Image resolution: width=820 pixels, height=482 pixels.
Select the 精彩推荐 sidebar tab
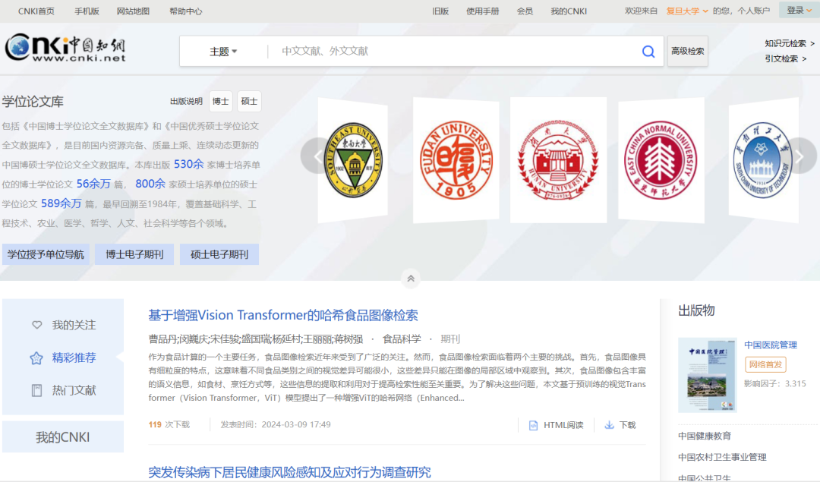point(63,358)
